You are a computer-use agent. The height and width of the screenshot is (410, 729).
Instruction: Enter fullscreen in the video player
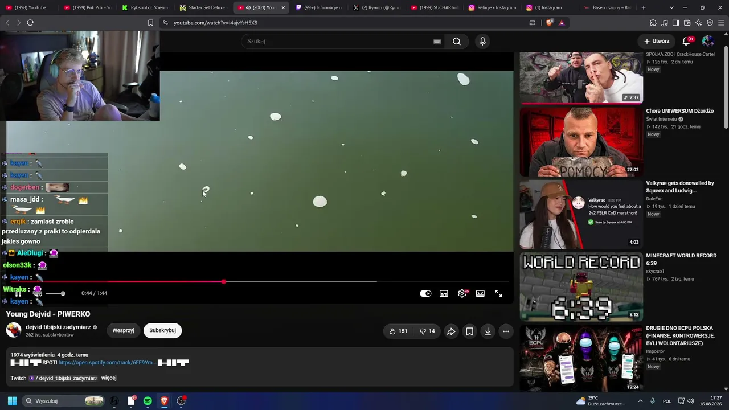498,293
